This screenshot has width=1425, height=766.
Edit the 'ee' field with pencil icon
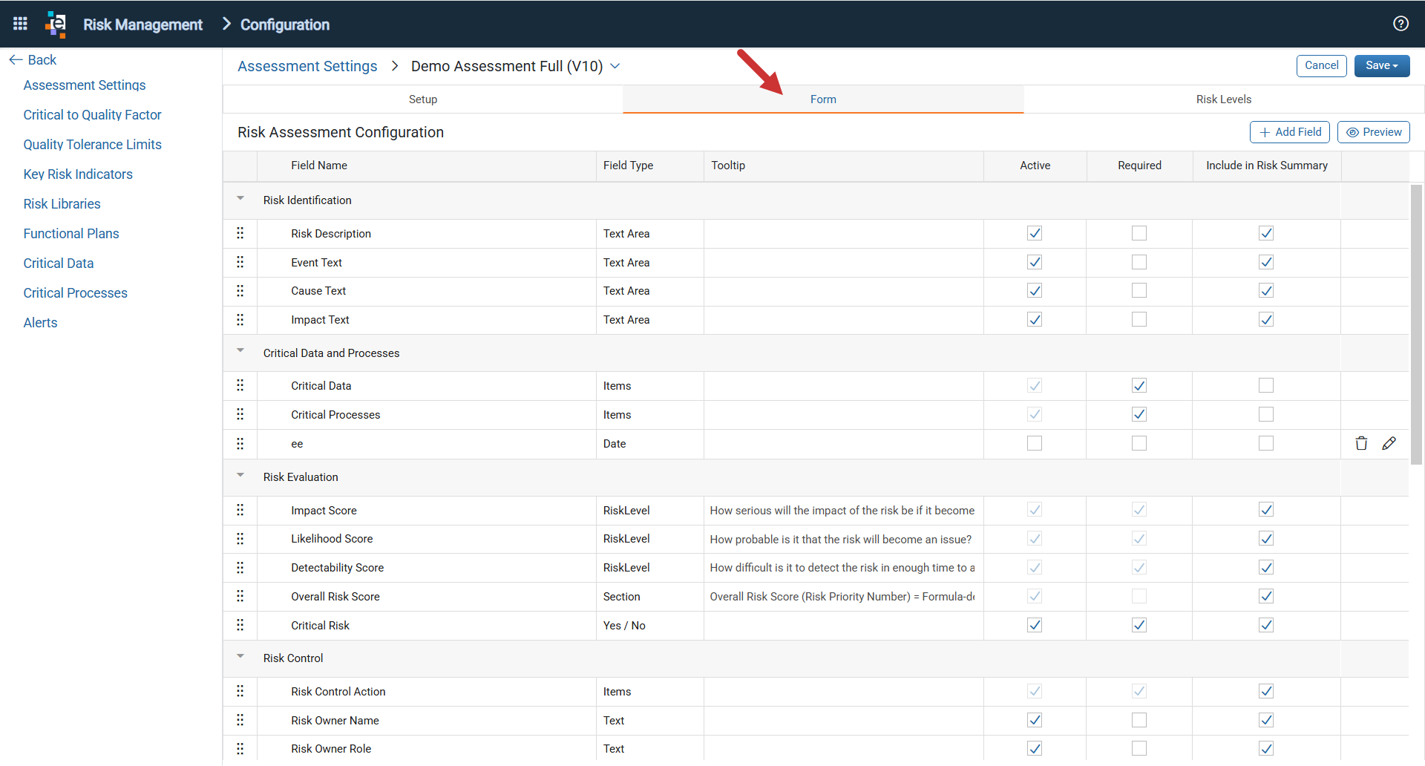pyautogui.click(x=1389, y=443)
